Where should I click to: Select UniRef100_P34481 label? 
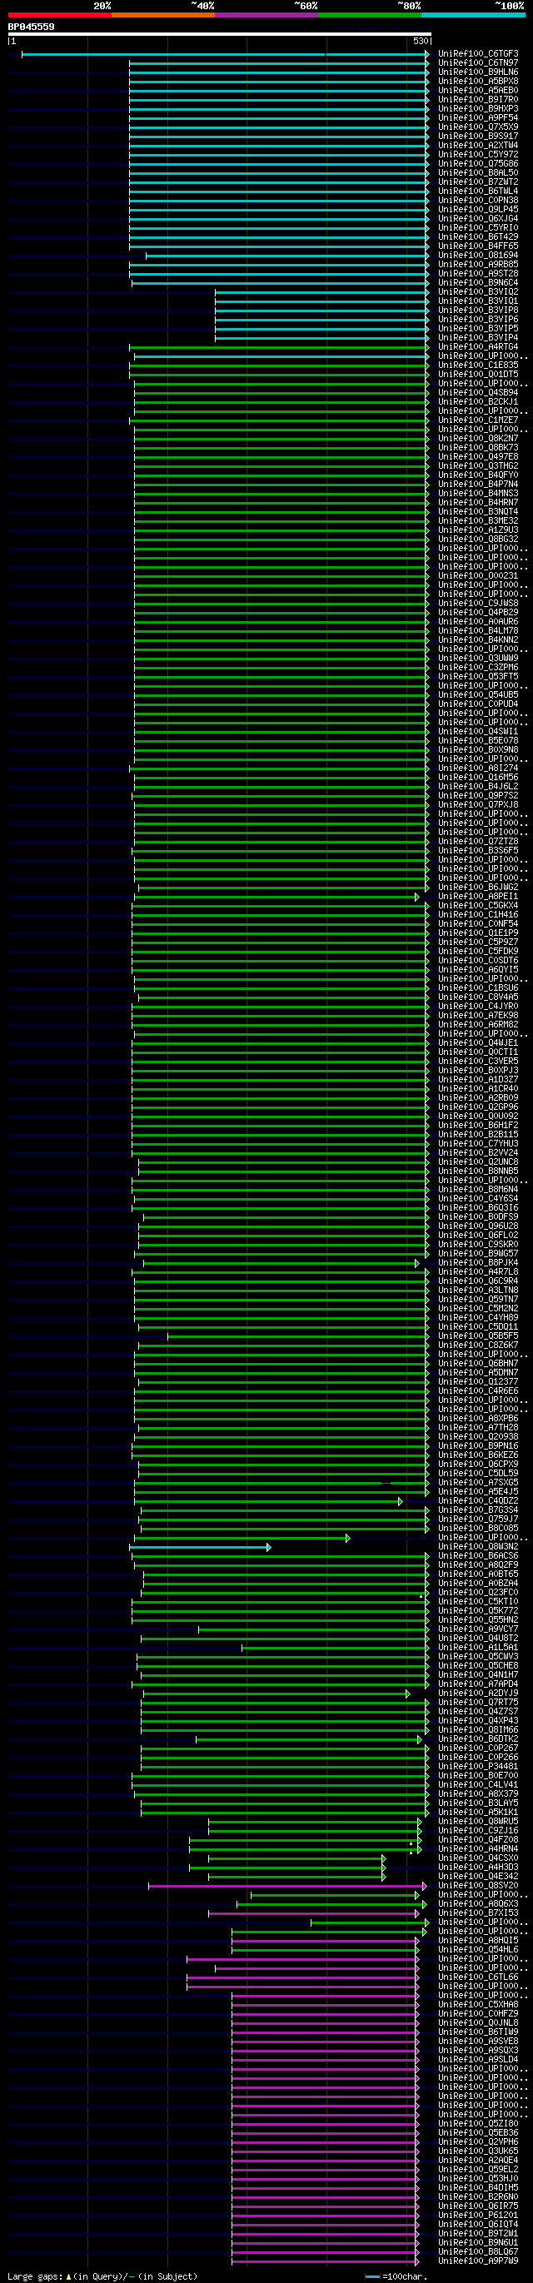click(x=478, y=1767)
